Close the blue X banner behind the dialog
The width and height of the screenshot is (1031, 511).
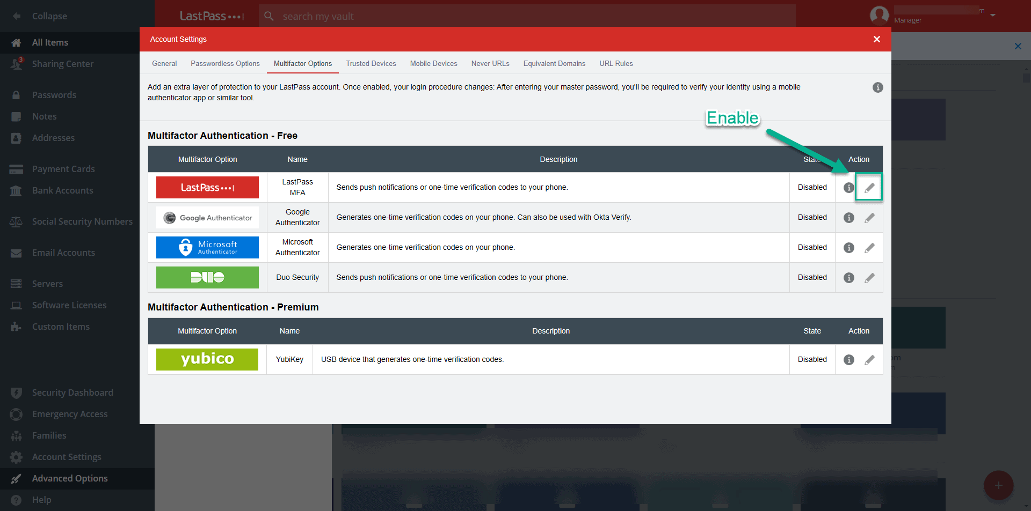coord(1018,46)
